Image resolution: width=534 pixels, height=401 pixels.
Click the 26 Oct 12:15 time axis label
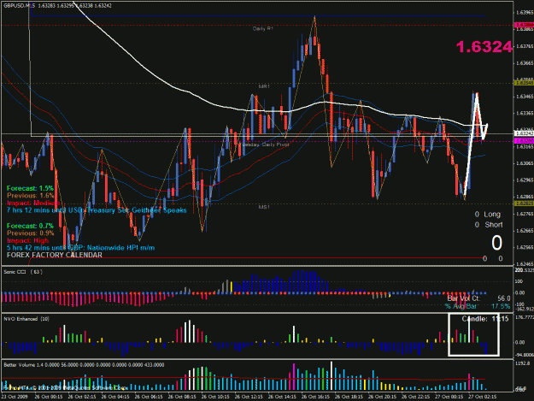pos(249,397)
